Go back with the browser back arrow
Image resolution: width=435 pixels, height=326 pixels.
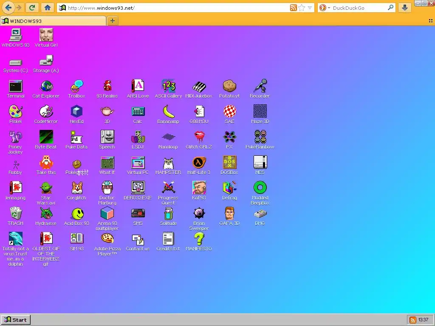coord(8,8)
